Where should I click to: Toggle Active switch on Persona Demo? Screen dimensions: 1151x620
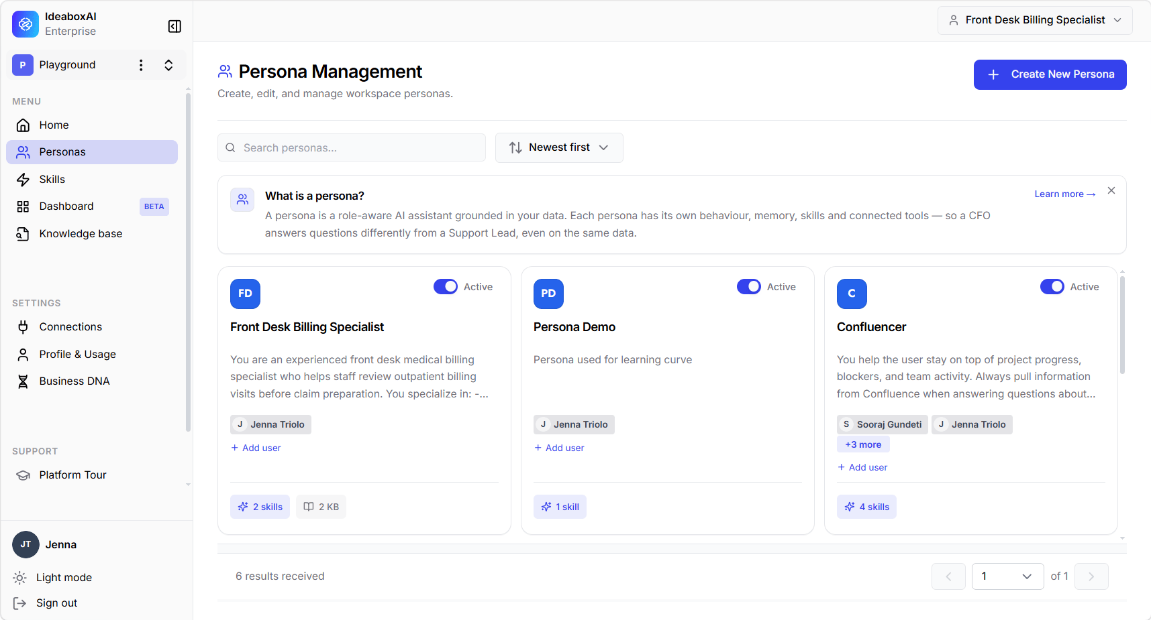pyautogui.click(x=749, y=287)
